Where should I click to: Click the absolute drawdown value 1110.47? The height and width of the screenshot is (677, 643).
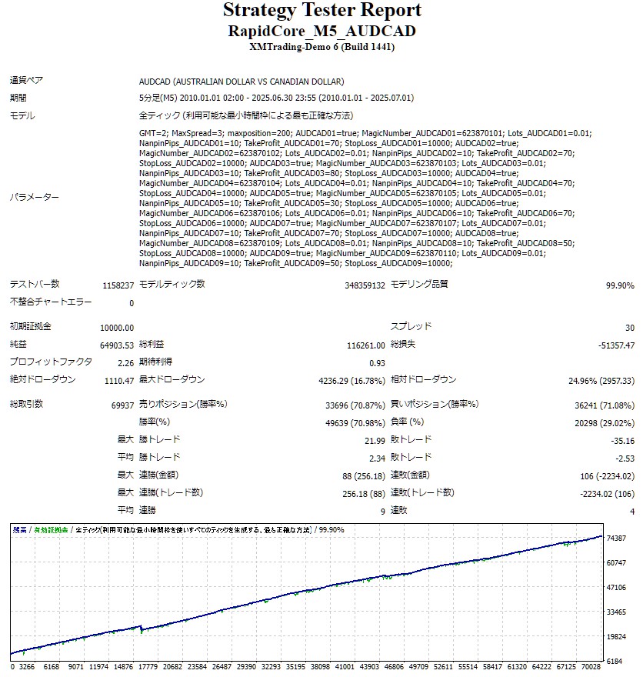(119, 381)
